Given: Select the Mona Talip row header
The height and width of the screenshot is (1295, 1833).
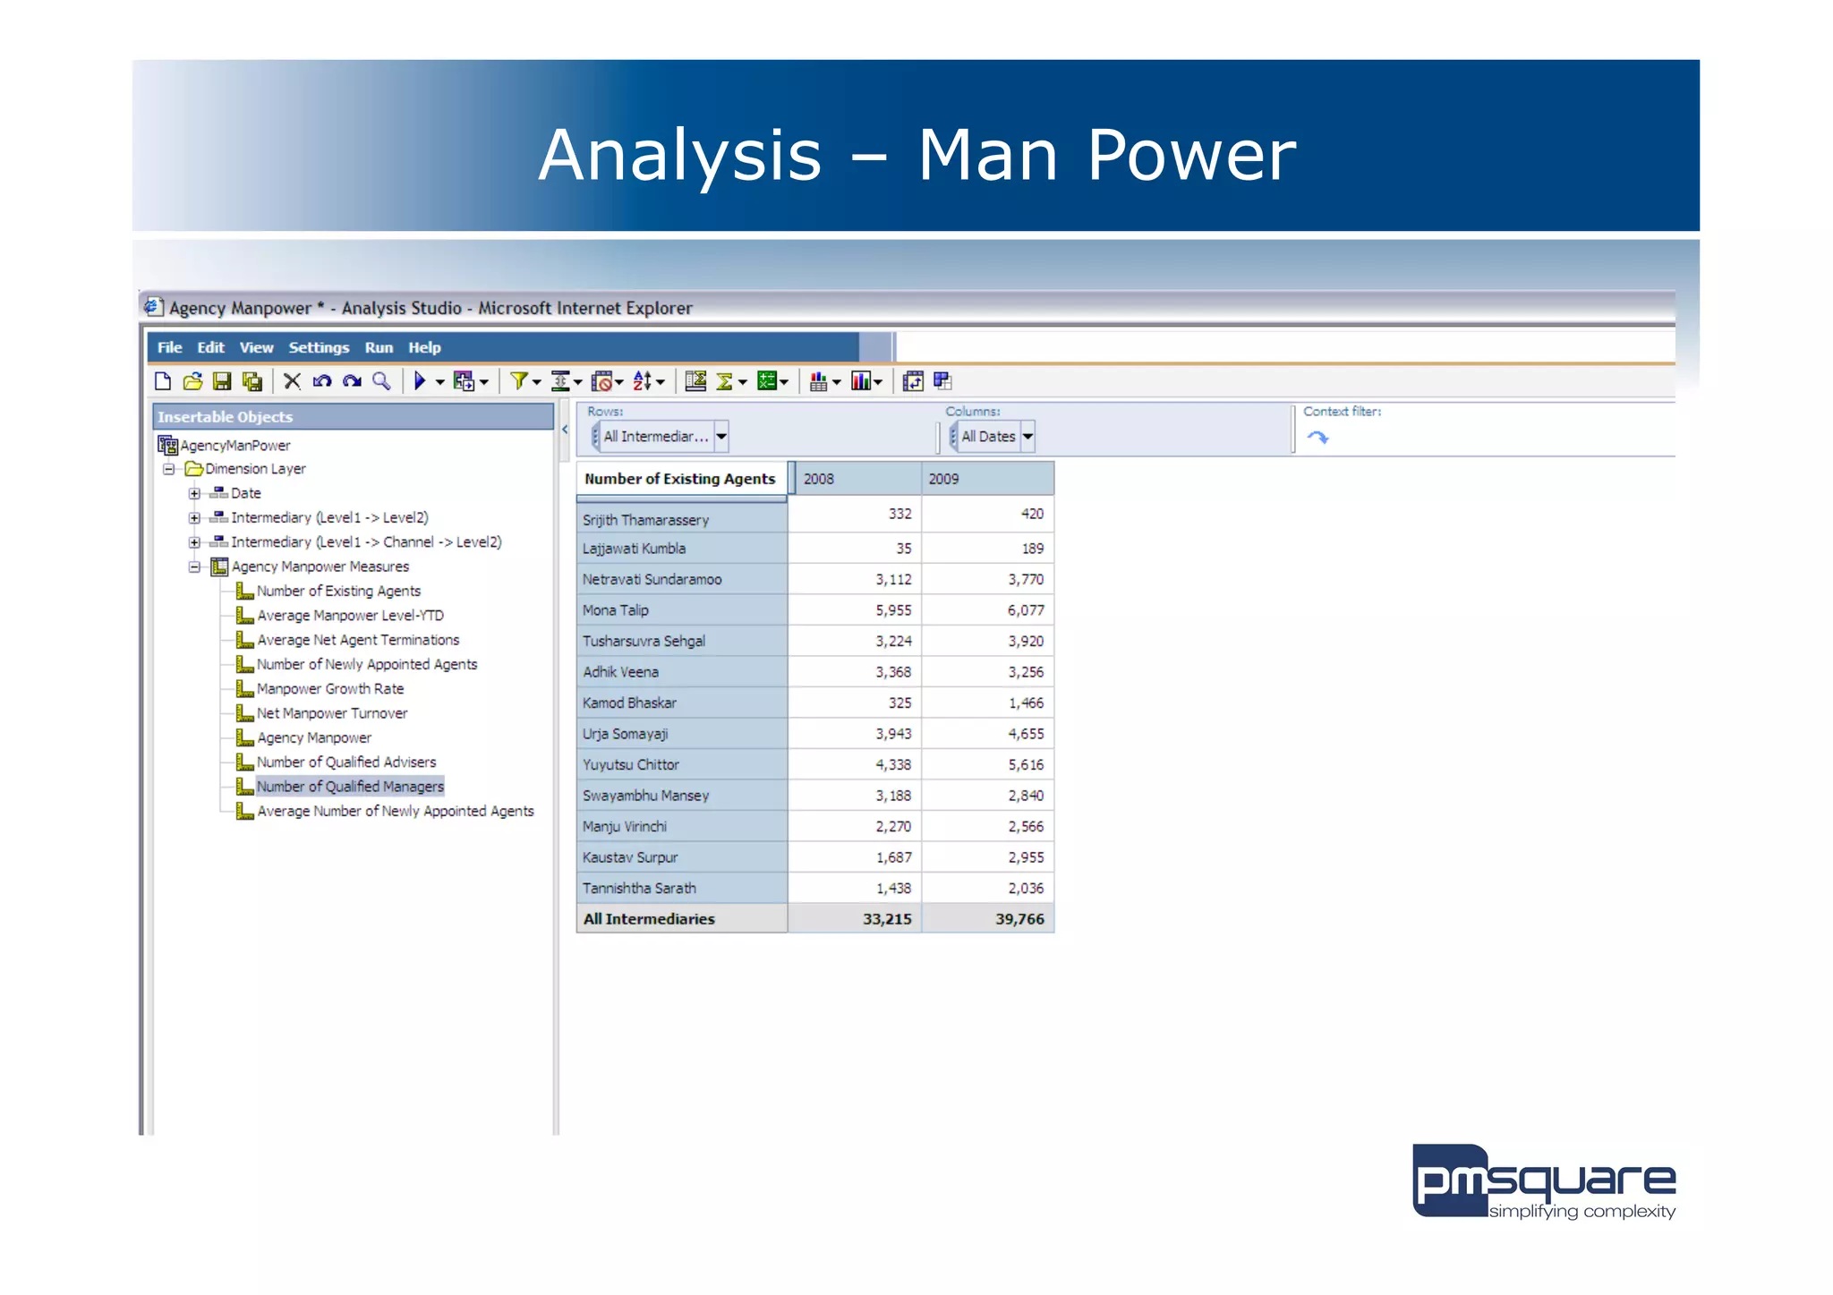Looking at the screenshot, I should point(682,610).
